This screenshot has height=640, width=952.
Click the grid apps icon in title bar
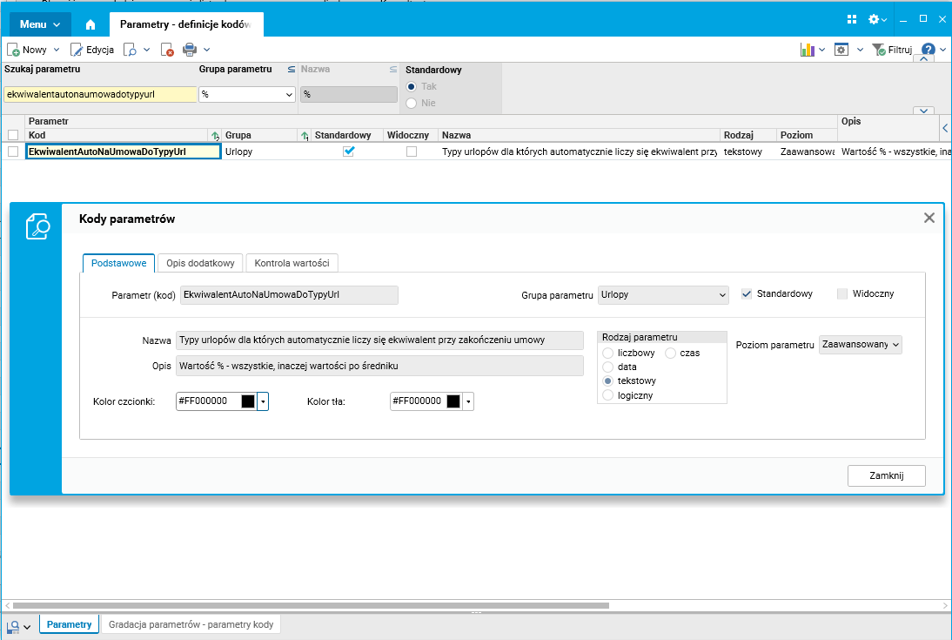coord(852,19)
